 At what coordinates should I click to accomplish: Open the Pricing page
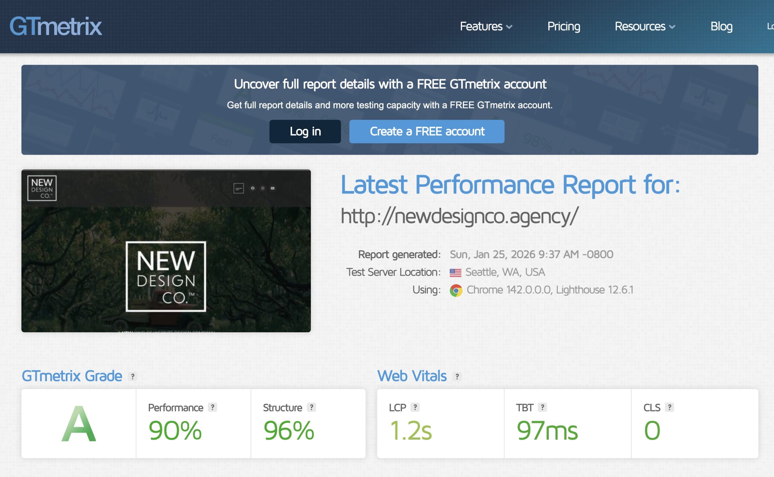(564, 27)
